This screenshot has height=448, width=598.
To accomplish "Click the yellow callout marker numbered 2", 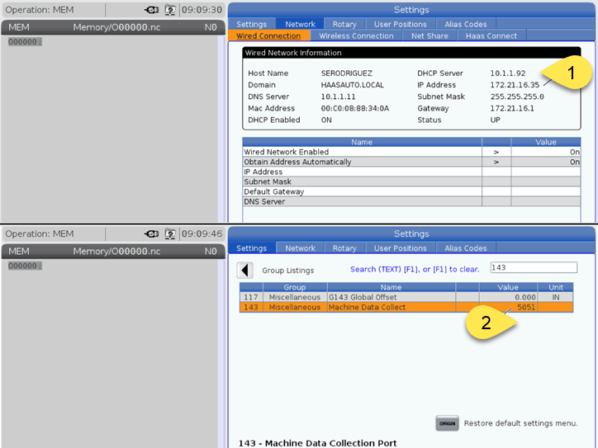I will pos(486,323).
